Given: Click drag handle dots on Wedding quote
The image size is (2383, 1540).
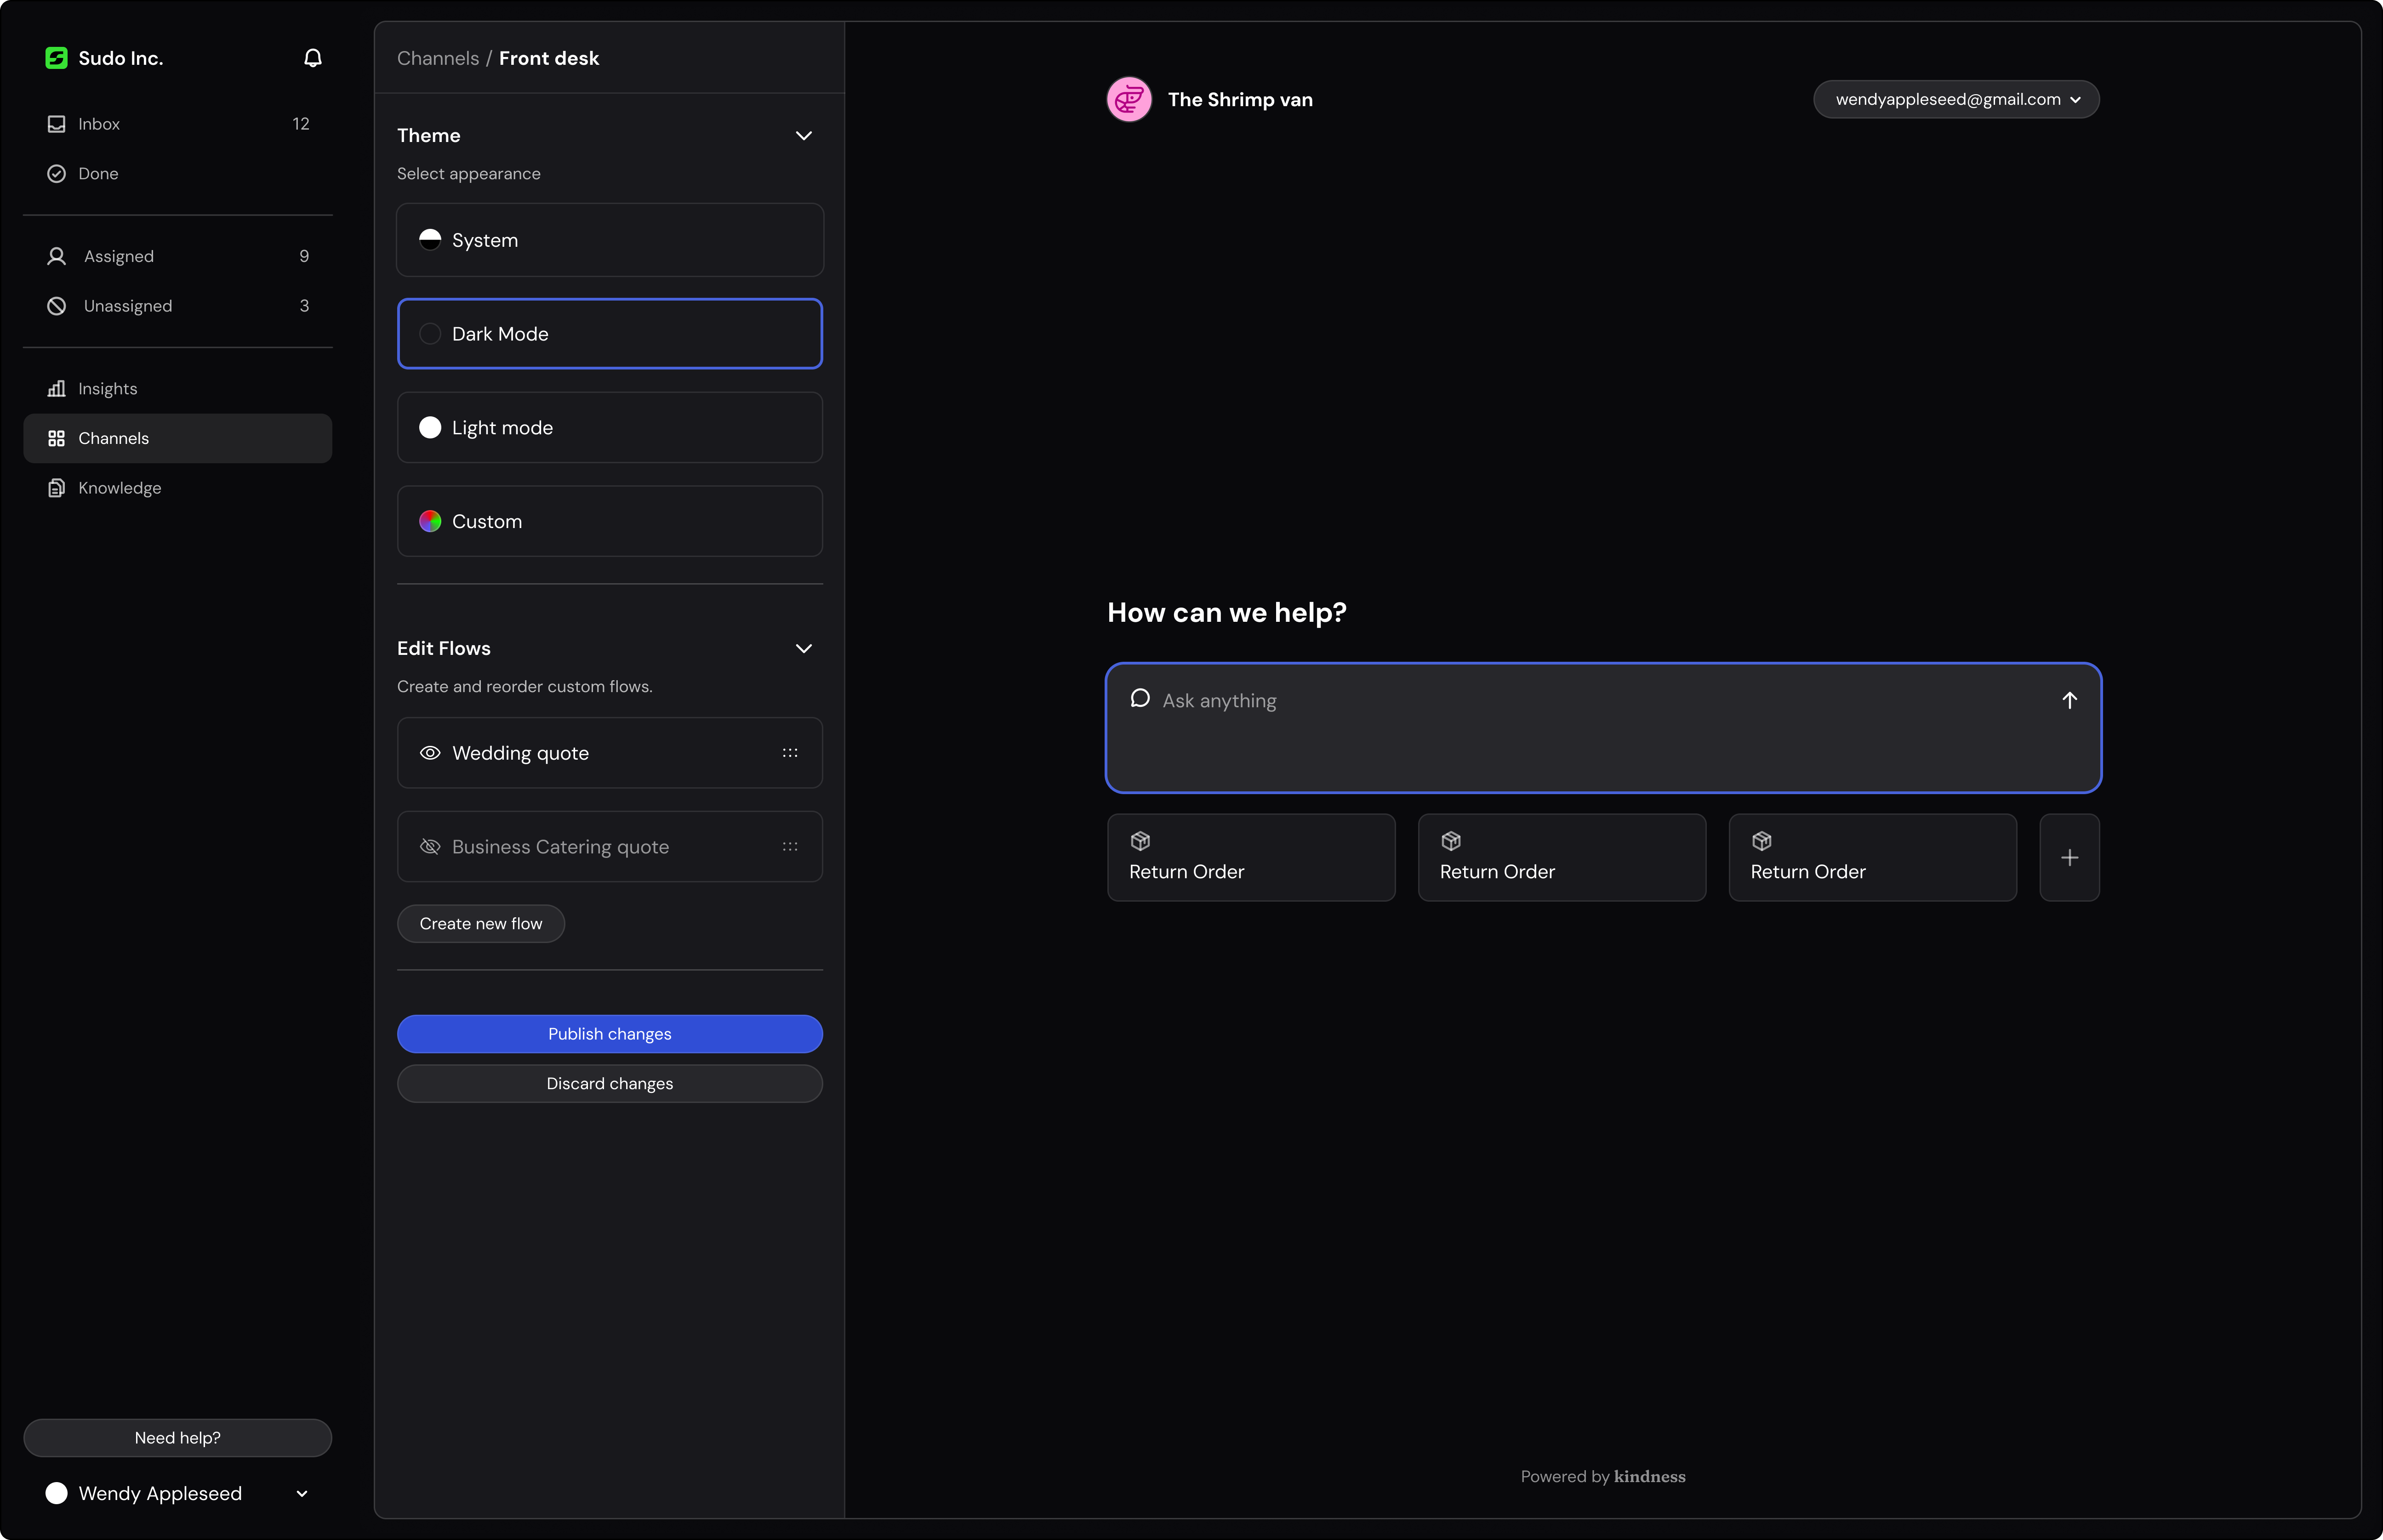Looking at the screenshot, I should (x=790, y=753).
